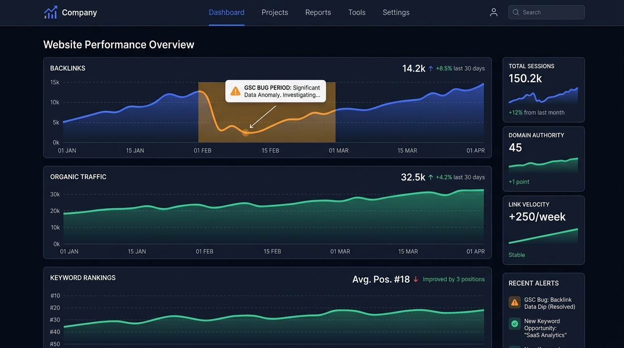
Task: Select the Dashboard tab
Action: click(226, 12)
